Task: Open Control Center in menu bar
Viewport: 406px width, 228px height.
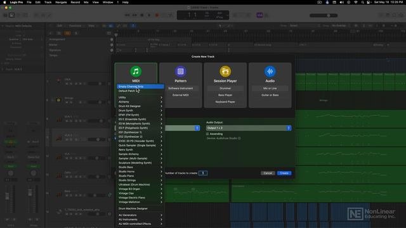Action: click(369, 3)
